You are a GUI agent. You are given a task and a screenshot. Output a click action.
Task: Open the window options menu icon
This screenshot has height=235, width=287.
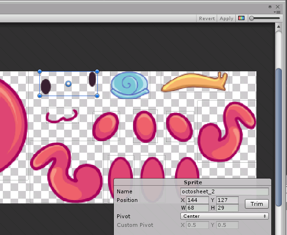coord(277,12)
